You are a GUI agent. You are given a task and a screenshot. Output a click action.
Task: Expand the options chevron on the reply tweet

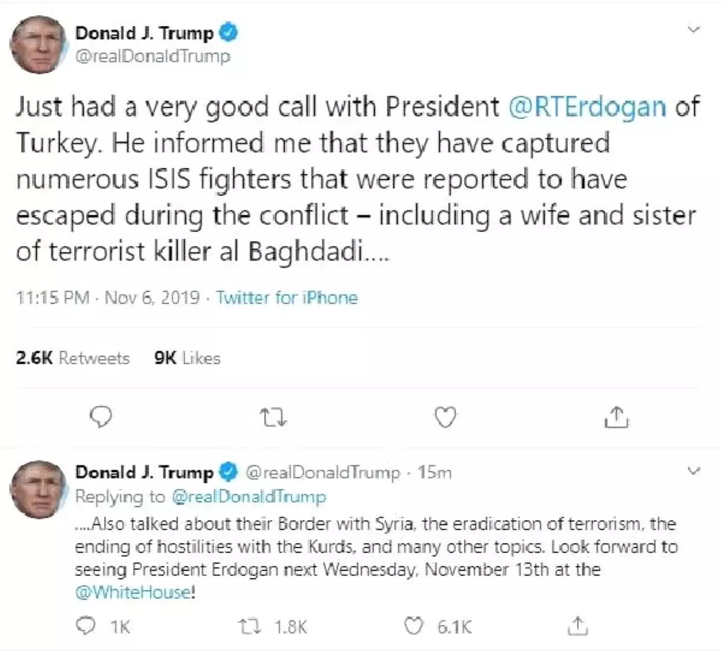click(x=694, y=470)
